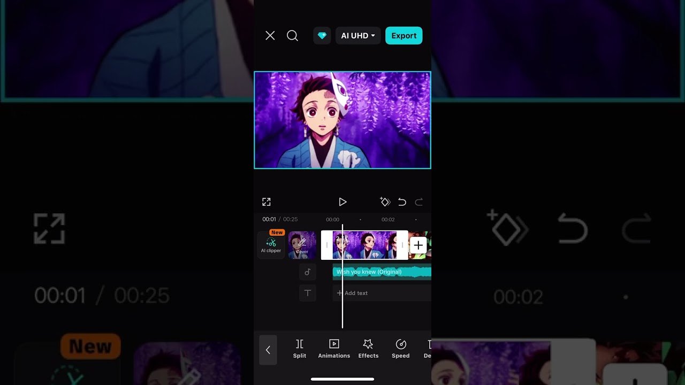Tap the diamond Pro icon
The width and height of the screenshot is (685, 385).
(x=322, y=36)
